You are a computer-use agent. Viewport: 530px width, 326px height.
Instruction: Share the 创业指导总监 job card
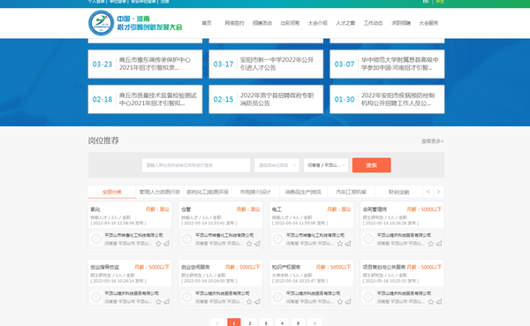coord(167,301)
